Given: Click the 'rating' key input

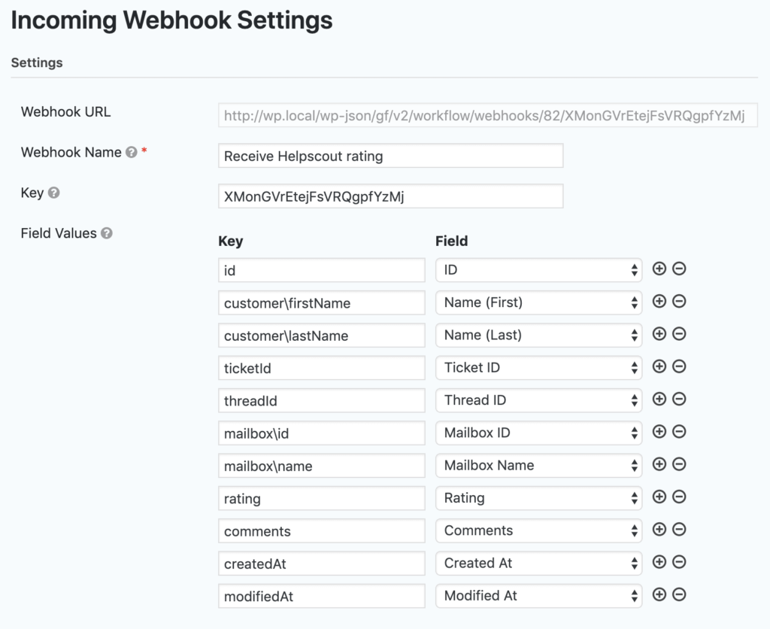Looking at the screenshot, I should [x=322, y=498].
